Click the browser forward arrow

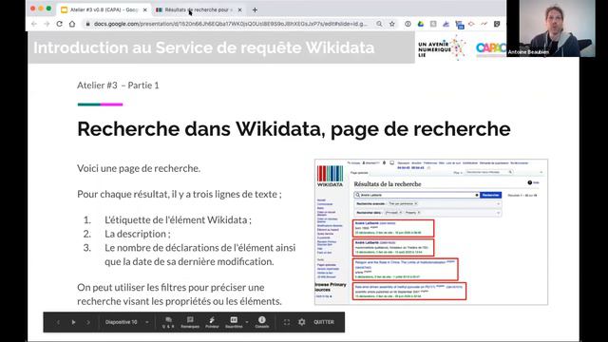coord(47,24)
